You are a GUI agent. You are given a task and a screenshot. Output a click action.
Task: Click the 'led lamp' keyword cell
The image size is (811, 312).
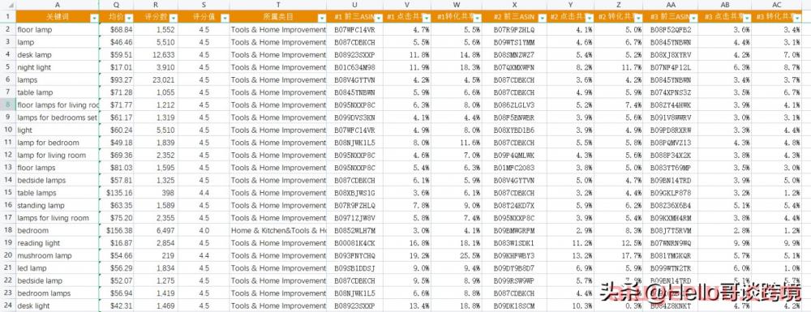tap(57, 268)
